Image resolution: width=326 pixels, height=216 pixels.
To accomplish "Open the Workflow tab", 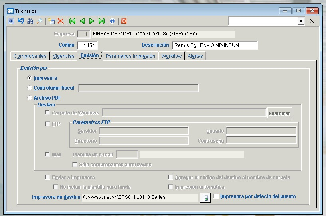I will (171, 56).
